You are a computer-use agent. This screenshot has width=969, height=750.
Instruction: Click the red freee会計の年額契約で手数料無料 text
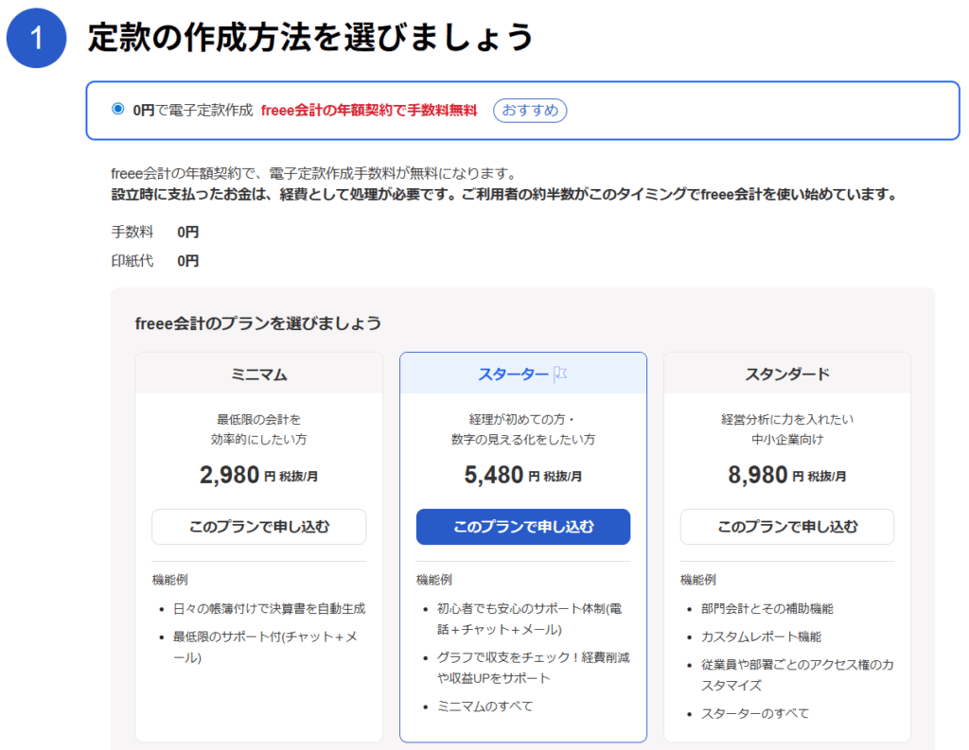(x=368, y=110)
